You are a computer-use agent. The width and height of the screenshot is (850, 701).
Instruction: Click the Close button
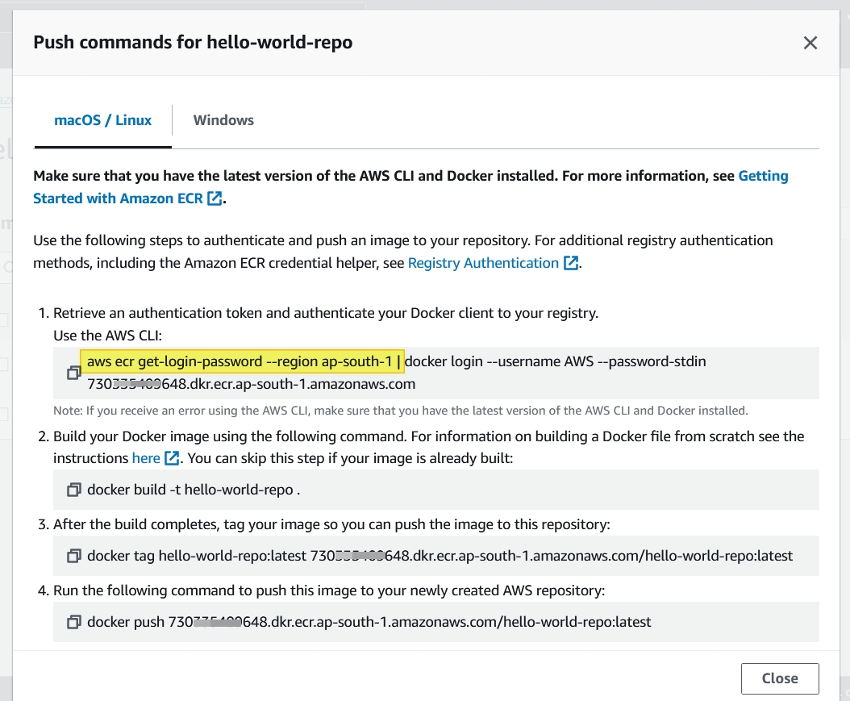coord(780,678)
